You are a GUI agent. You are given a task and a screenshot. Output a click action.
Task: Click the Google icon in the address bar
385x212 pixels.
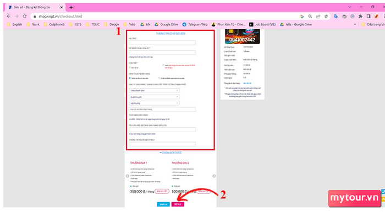(302, 16)
